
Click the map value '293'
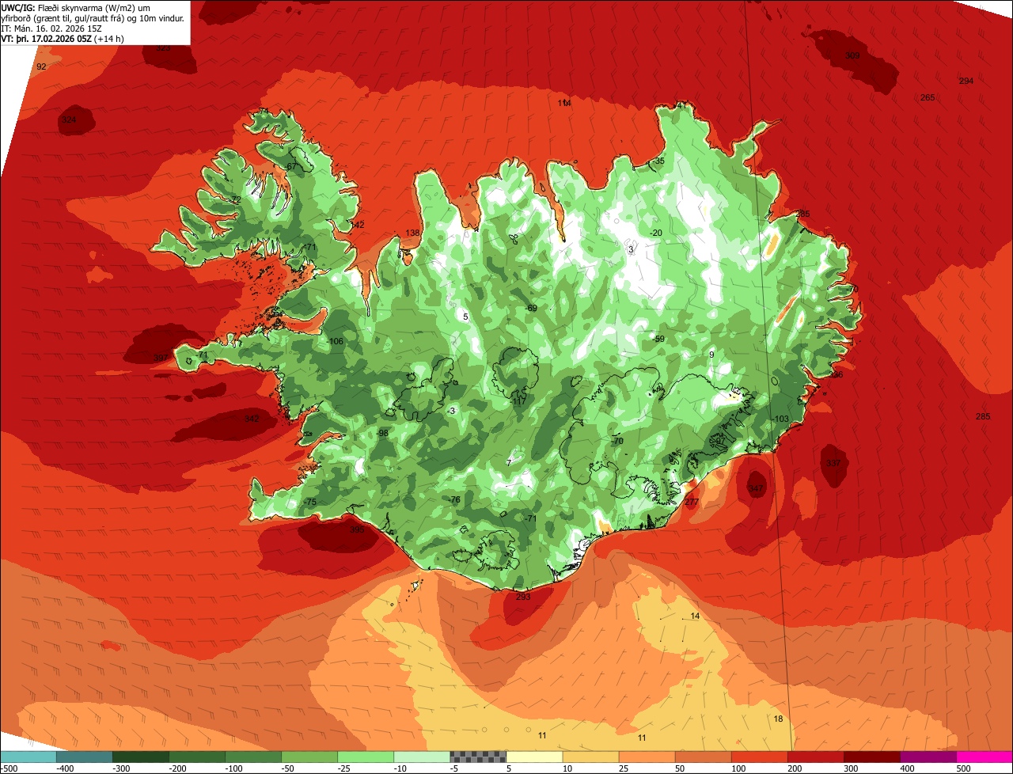523,597
